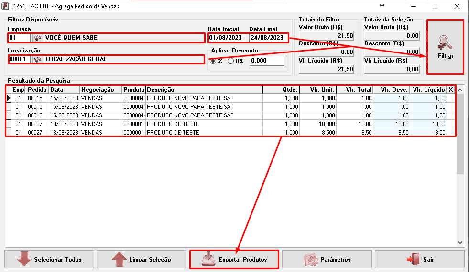Viewport: 469px width, 272px height.
Task: Click the Qtde. column header
Action: (x=281, y=90)
